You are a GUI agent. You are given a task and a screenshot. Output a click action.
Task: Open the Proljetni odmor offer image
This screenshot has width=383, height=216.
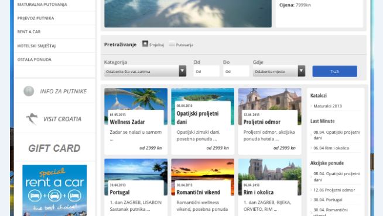click(269, 106)
